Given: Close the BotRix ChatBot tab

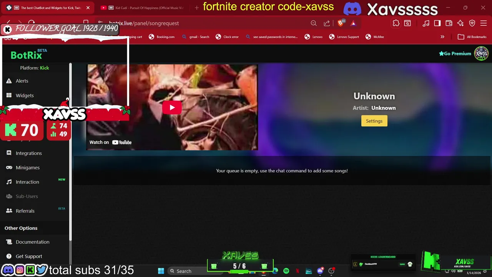Looking at the screenshot, I should coord(88,8).
